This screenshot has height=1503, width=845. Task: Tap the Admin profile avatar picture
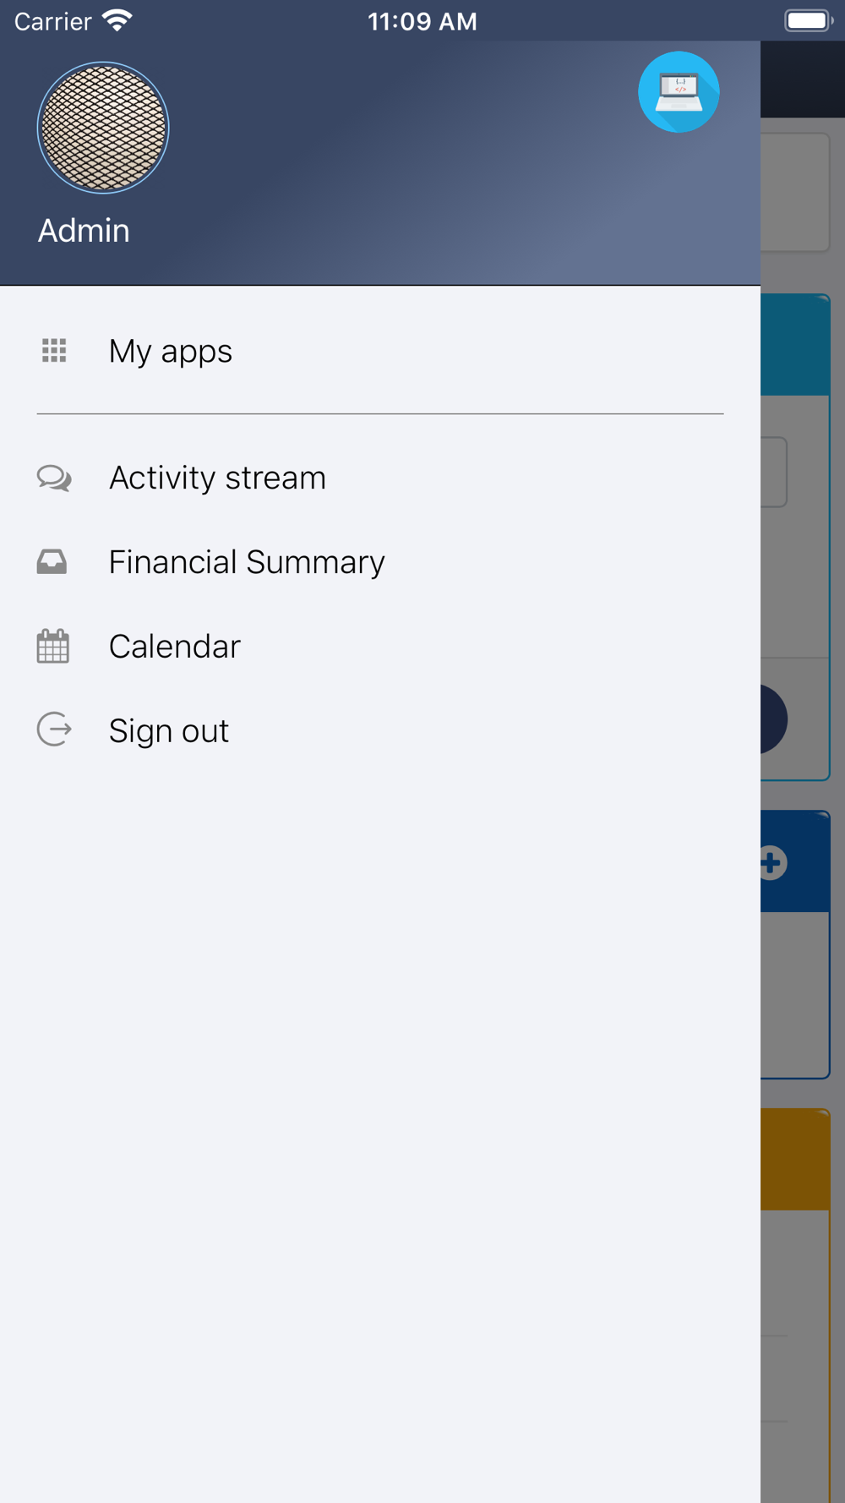click(103, 128)
